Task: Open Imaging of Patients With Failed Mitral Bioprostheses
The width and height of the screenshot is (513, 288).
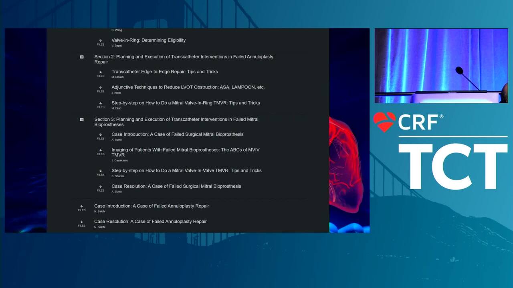Action: (x=186, y=152)
